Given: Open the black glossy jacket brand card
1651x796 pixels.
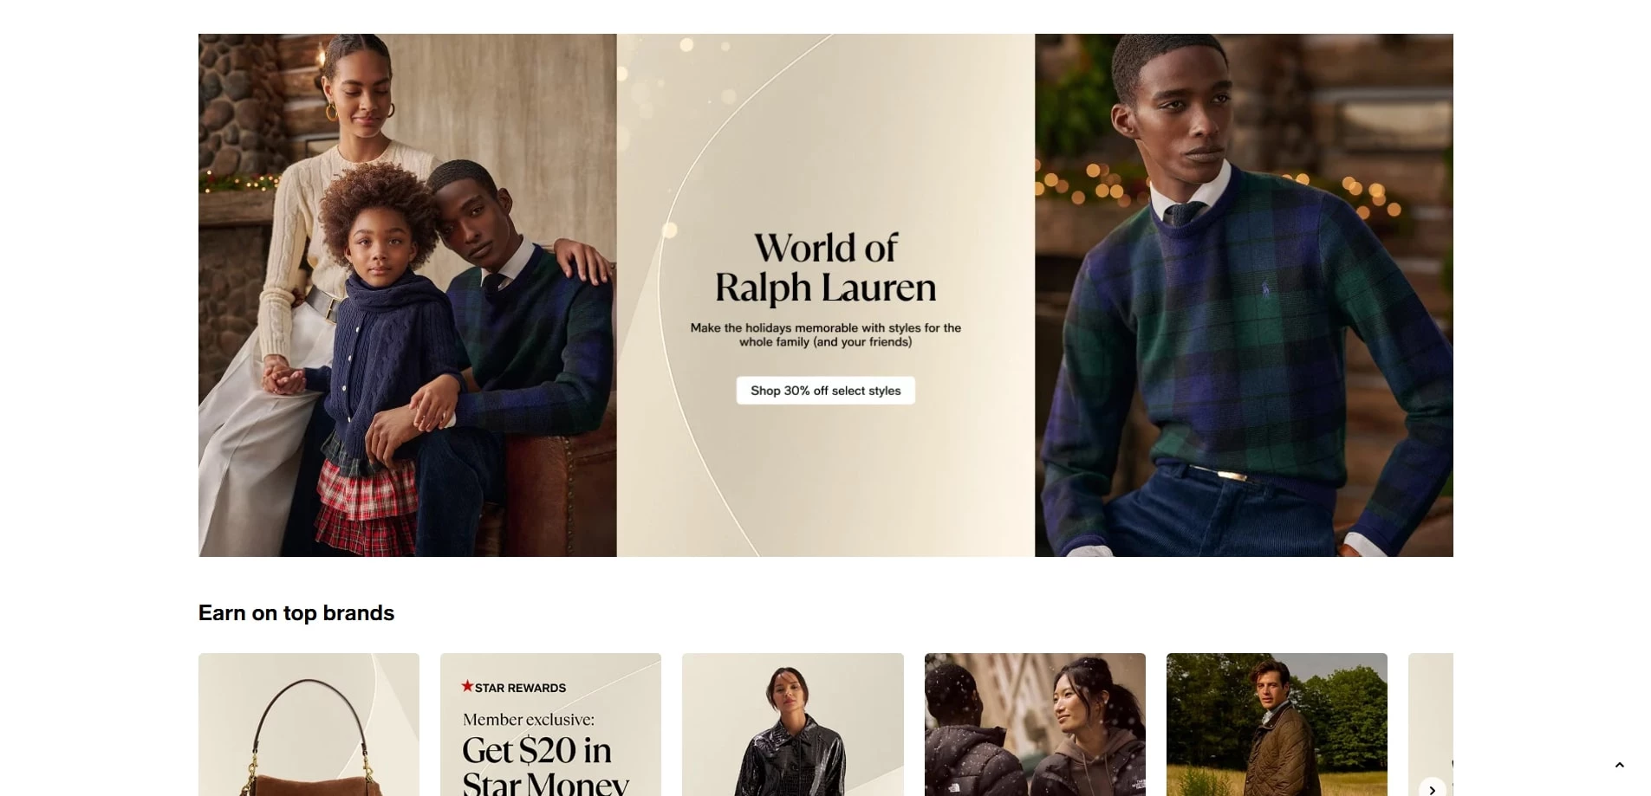Looking at the screenshot, I should [x=792, y=724].
